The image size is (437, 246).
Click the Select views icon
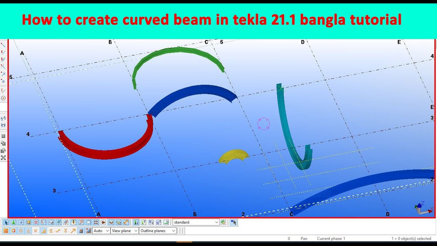[x=89, y=222]
